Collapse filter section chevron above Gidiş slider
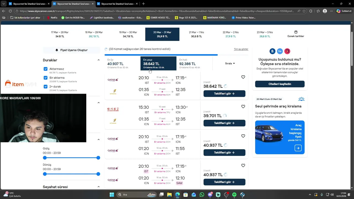Screen dimensions: 354x199 pyautogui.click(x=98, y=139)
